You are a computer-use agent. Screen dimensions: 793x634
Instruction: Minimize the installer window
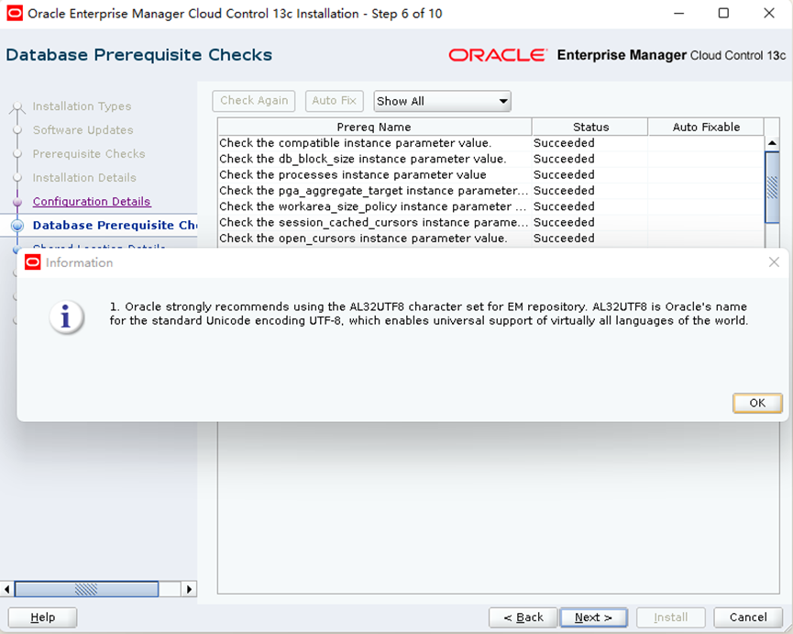[x=678, y=13]
